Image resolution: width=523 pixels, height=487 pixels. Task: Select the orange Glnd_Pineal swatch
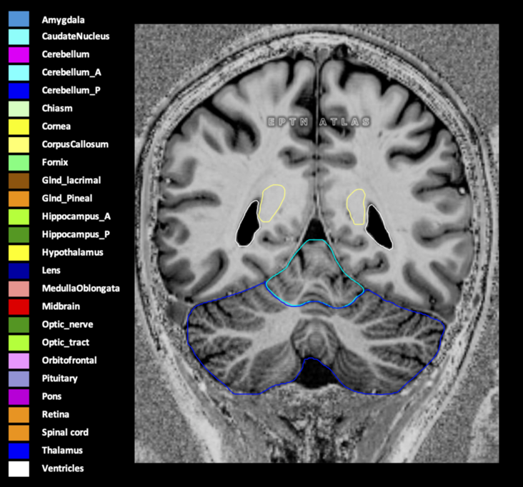[x=19, y=199]
